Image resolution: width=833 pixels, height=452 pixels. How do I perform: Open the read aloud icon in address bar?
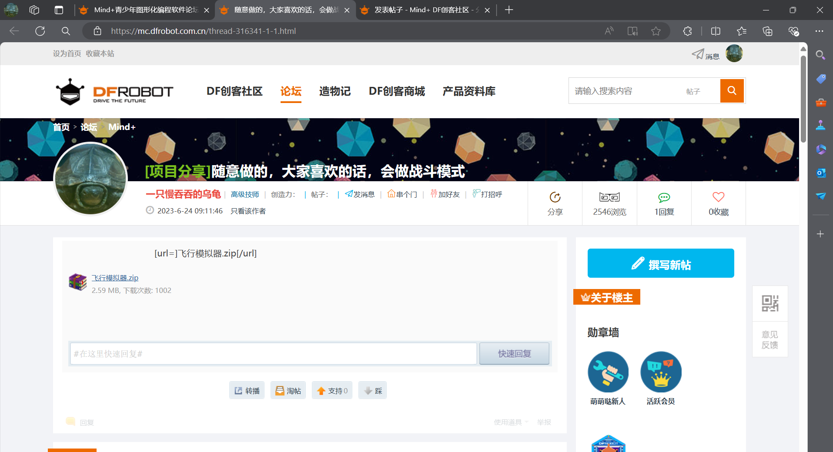609,31
